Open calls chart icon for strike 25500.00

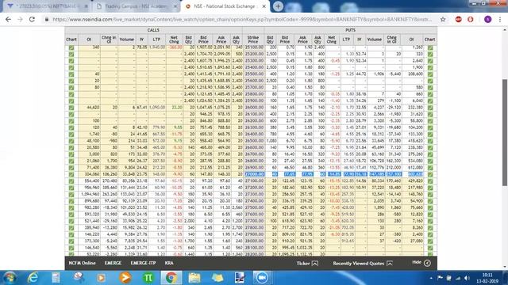[71, 74]
